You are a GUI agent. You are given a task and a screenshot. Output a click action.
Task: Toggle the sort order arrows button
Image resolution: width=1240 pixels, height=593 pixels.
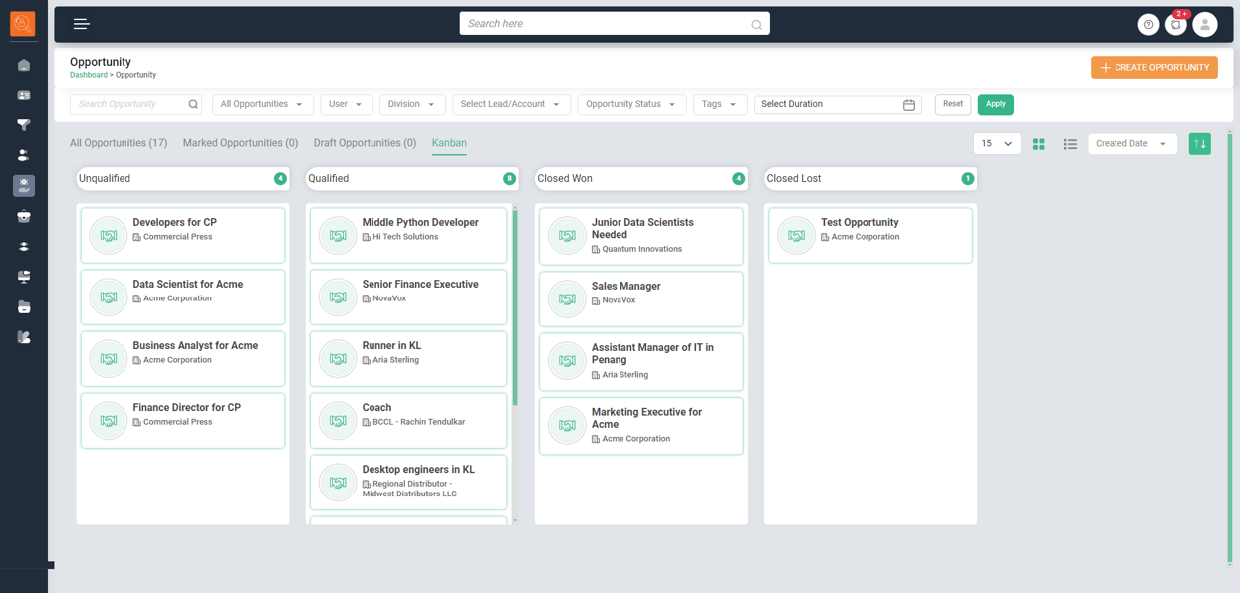(x=1199, y=144)
